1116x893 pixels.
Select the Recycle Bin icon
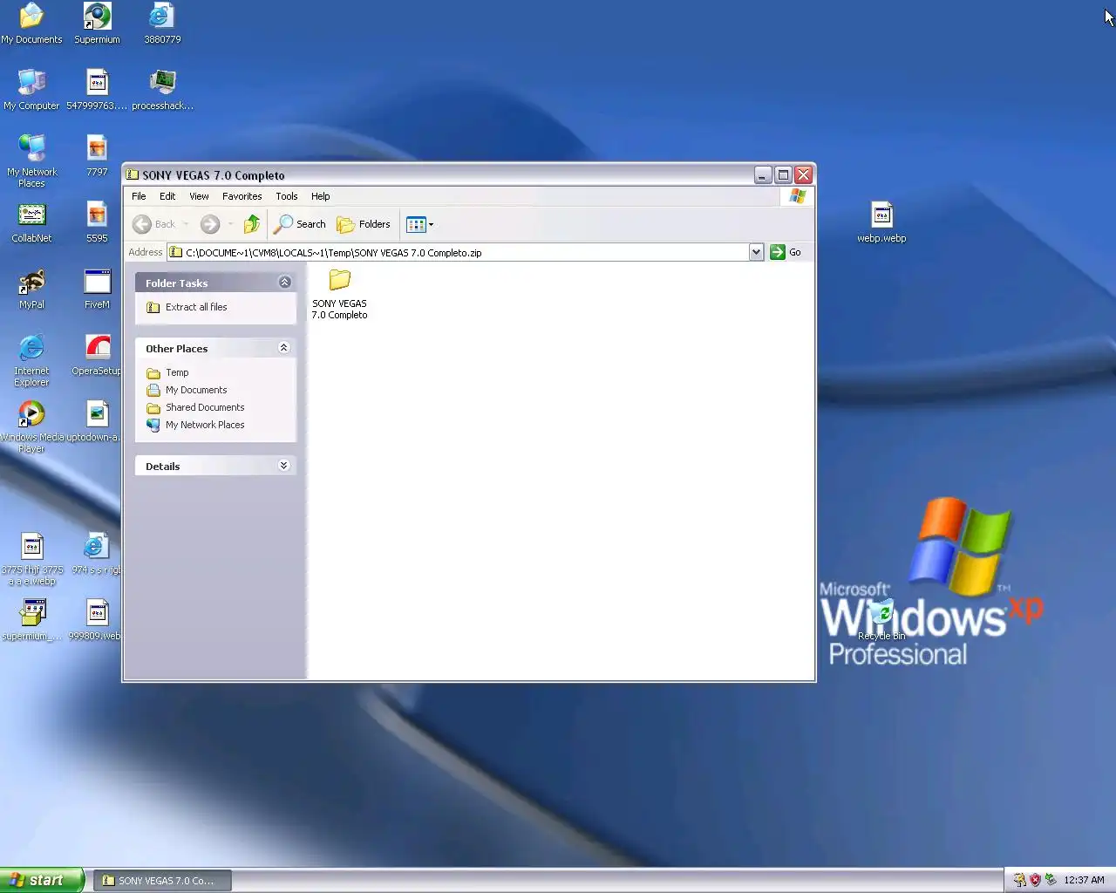[x=881, y=620]
